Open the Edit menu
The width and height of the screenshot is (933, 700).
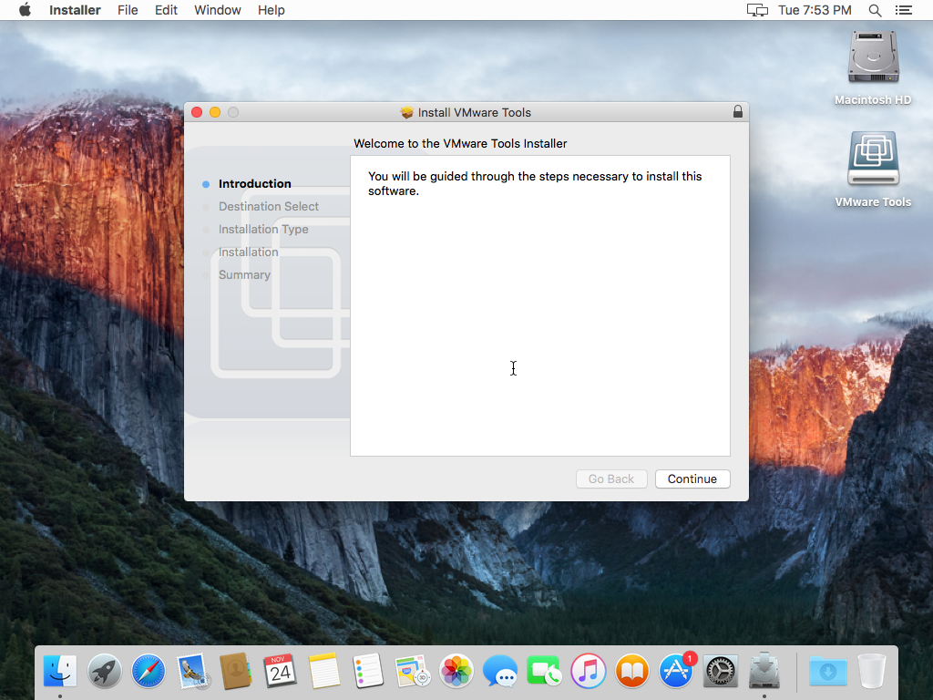pyautogui.click(x=166, y=10)
